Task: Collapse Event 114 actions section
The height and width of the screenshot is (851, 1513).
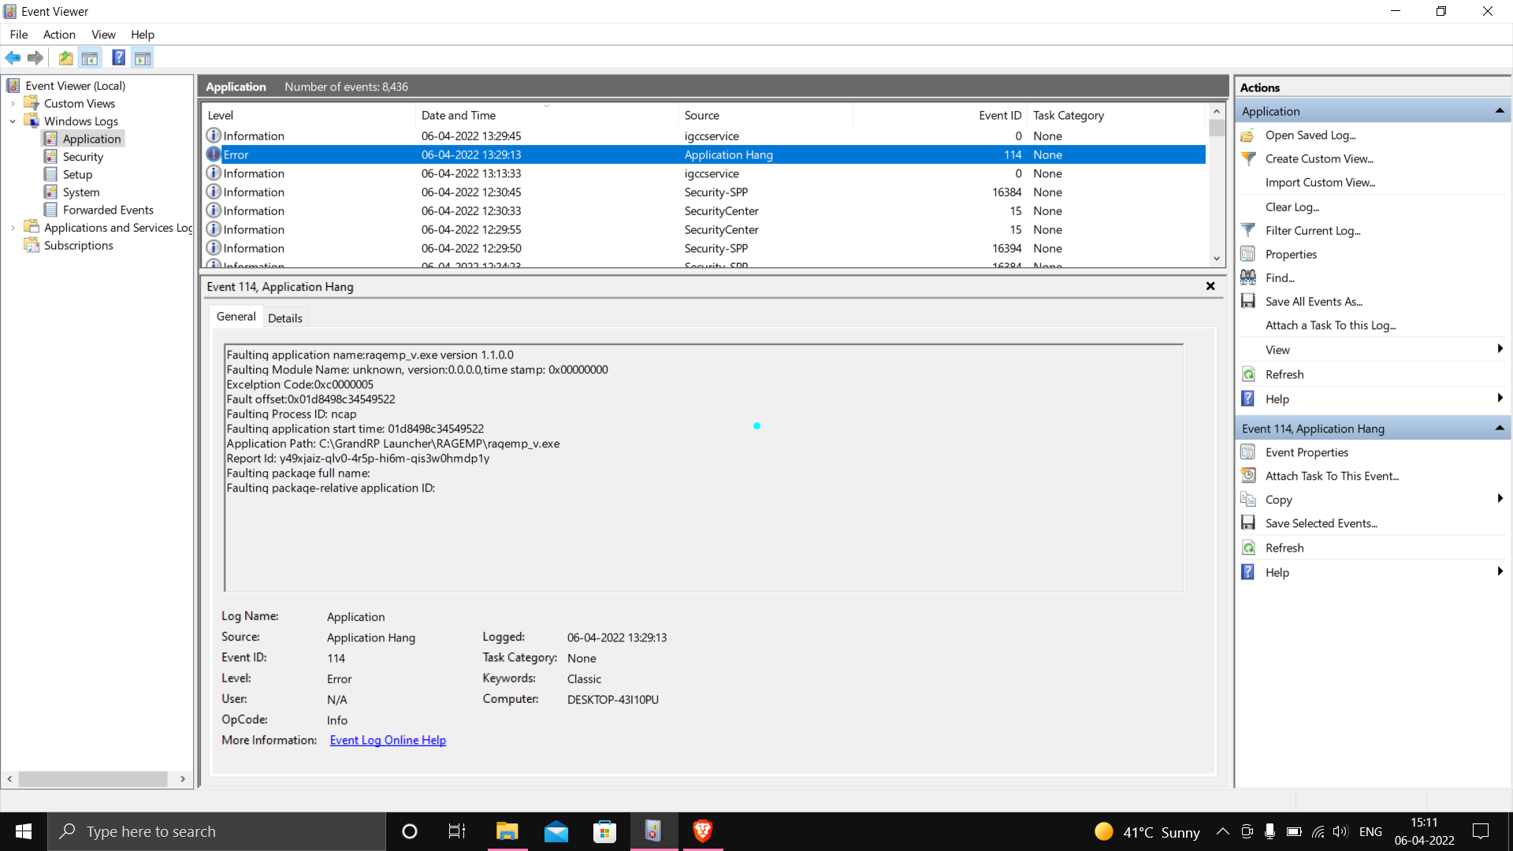Action: pyautogui.click(x=1500, y=429)
